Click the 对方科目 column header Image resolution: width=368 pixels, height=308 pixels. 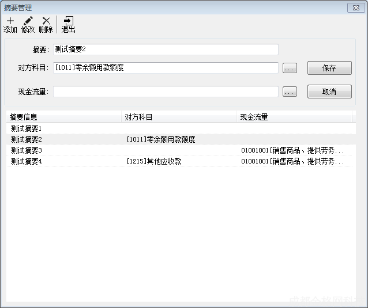(179, 117)
